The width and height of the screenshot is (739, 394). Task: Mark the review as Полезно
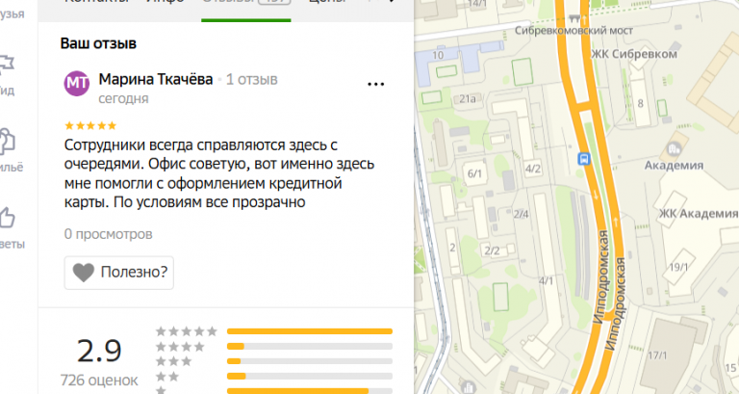pyautogui.click(x=118, y=273)
